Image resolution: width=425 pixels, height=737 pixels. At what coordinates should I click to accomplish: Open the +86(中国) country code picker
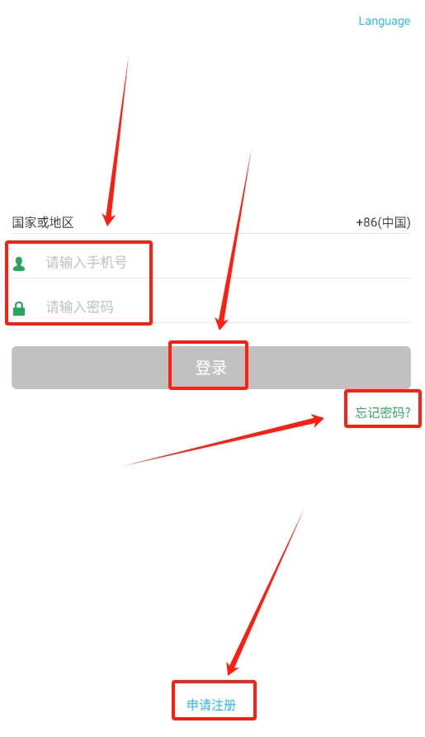(383, 222)
